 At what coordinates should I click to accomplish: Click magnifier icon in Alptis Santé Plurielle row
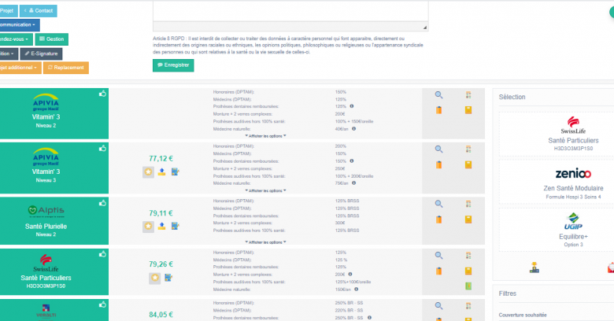[439, 203]
